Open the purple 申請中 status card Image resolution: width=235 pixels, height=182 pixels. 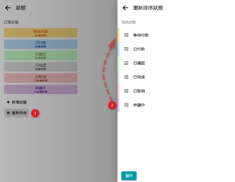pos(41,89)
